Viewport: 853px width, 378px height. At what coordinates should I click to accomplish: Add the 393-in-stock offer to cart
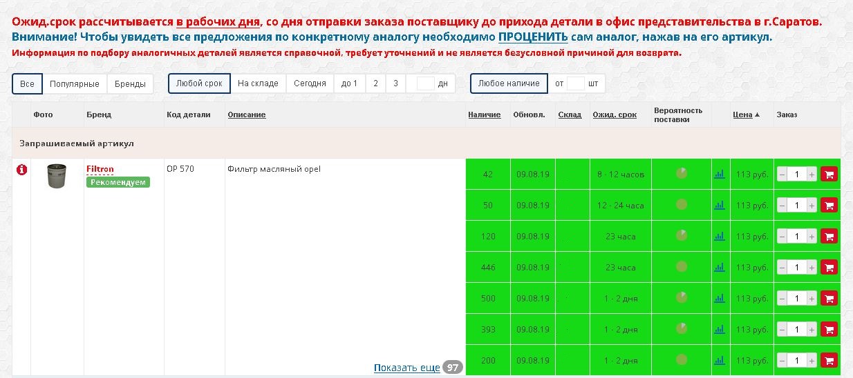click(x=829, y=330)
